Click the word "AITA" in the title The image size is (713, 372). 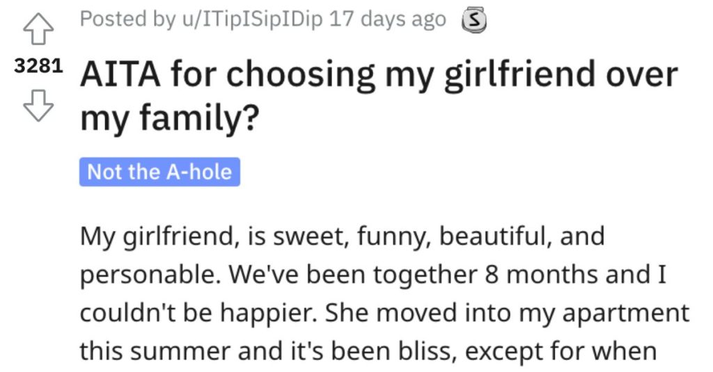click(120, 74)
